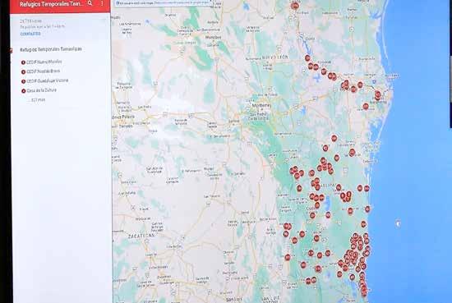
Task: Click the isolated red marker northeast of Monterrey near the lake
Action: pyautogui.click(x=307, y=58)
